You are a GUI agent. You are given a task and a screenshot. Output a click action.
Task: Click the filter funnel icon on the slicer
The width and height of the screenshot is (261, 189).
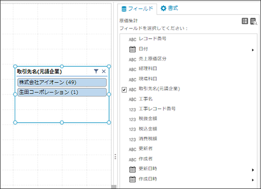(x=96, y=71)
